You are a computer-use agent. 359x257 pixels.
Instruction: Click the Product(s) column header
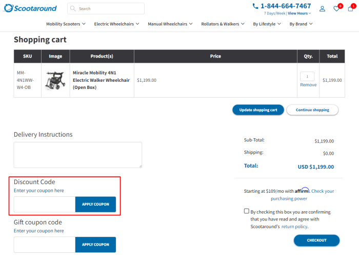click(102, 56)
